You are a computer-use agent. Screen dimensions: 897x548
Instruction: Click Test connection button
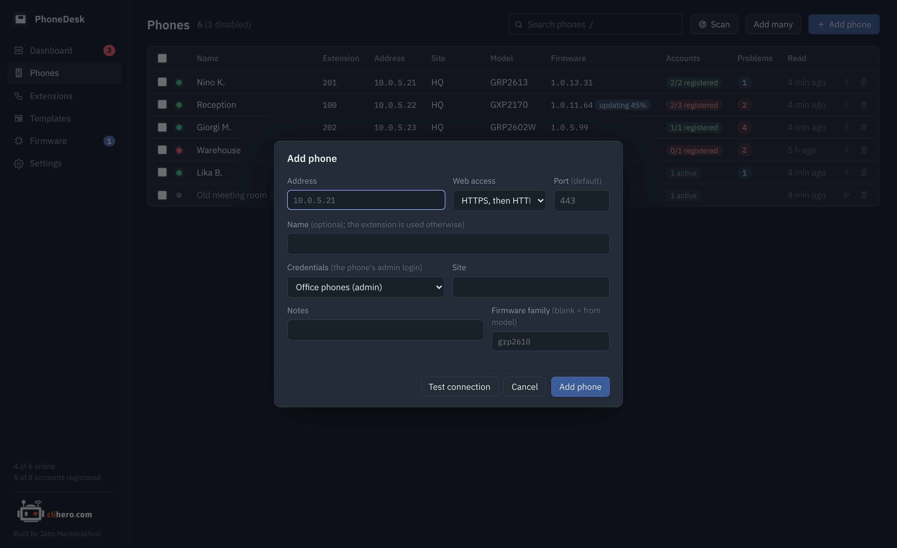pos(459,387)
